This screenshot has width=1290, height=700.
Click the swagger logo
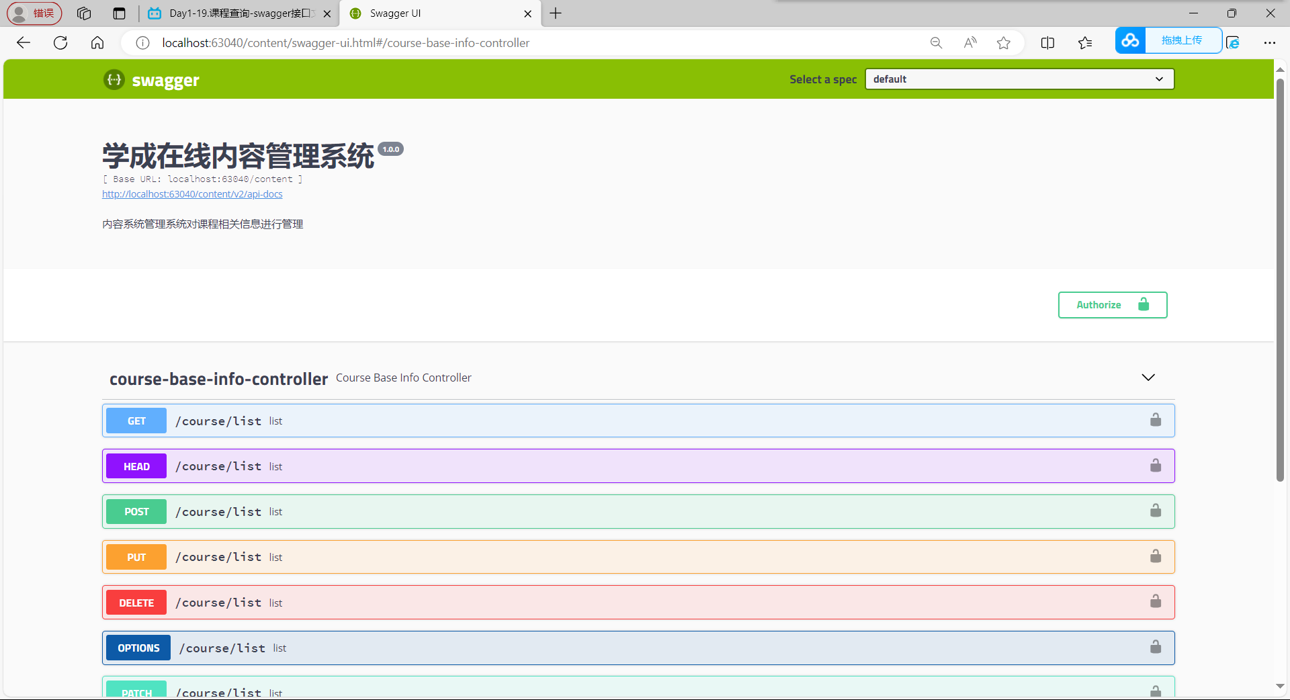click(151, 80)
